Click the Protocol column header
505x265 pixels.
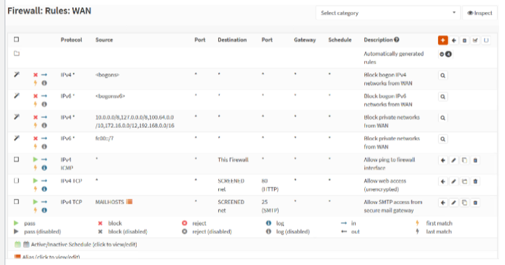pyautogui.click(x=71, y=40)
